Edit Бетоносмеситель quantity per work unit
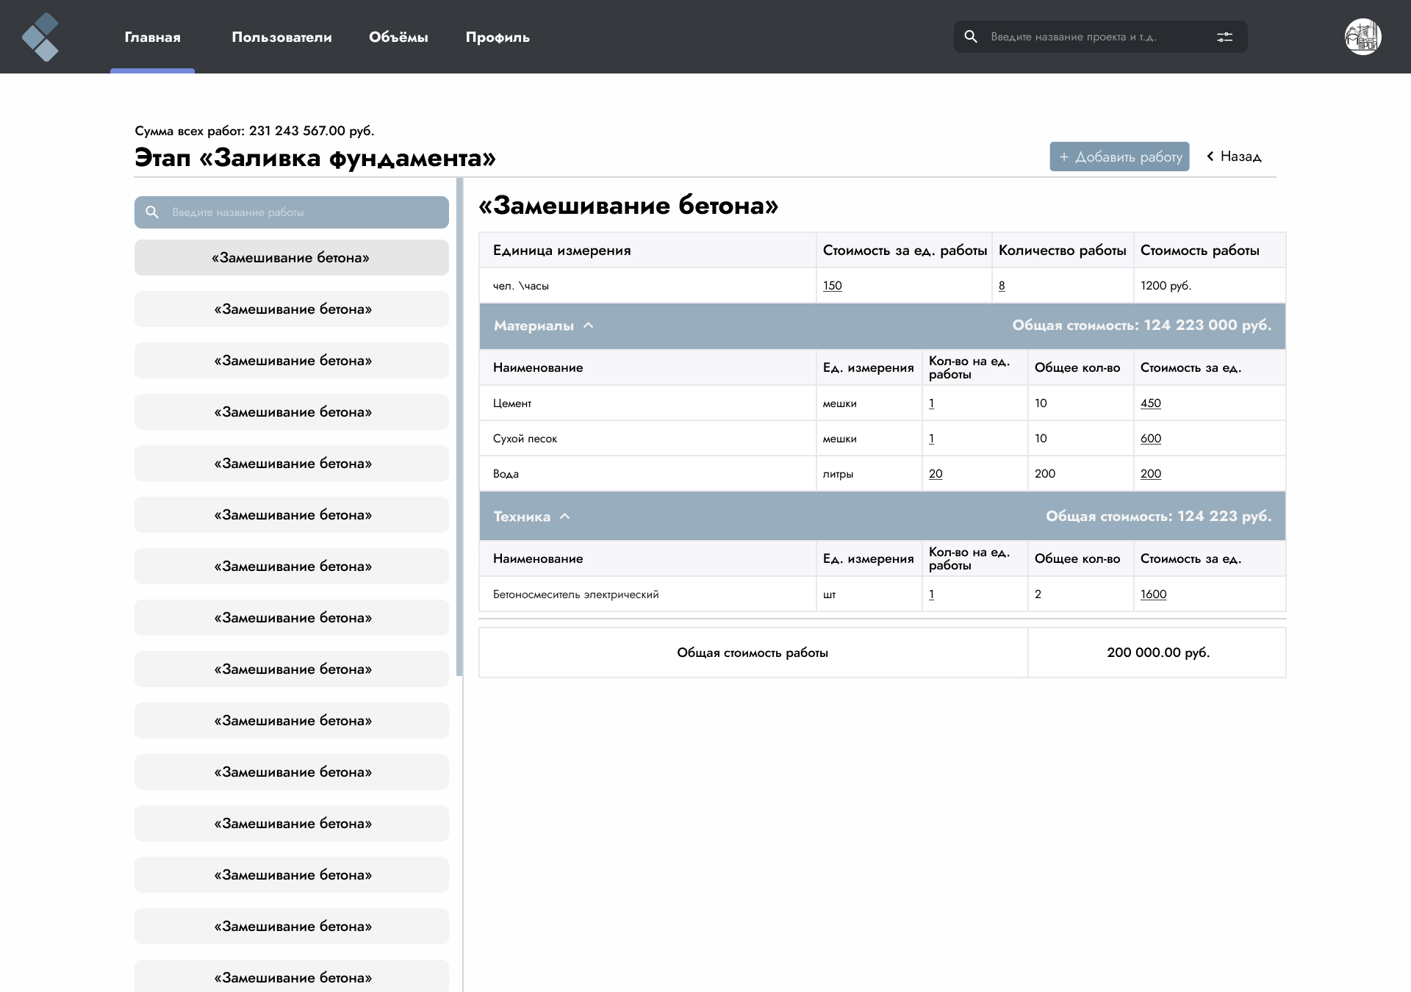Viewport: 1411px width, 992px height. [x=931, y=594]
